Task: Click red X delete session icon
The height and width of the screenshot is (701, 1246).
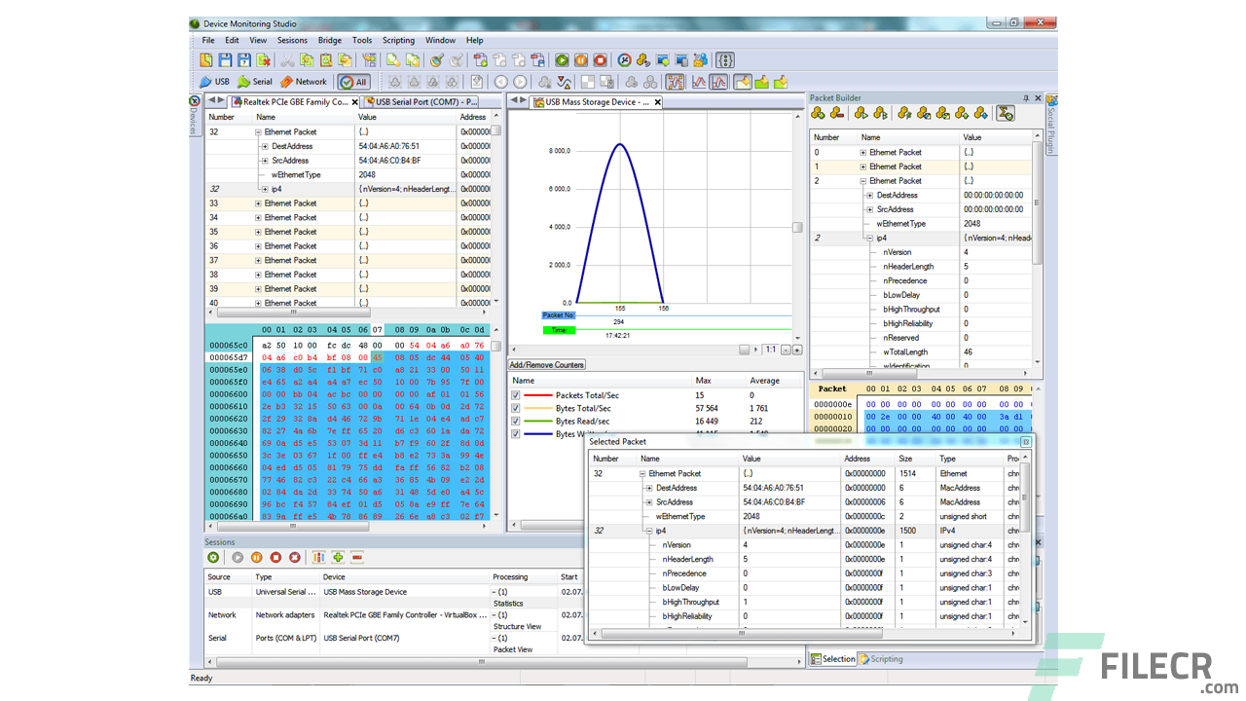Action: (295, 557)
